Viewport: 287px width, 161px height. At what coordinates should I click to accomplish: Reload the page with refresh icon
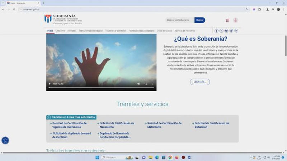14,9
